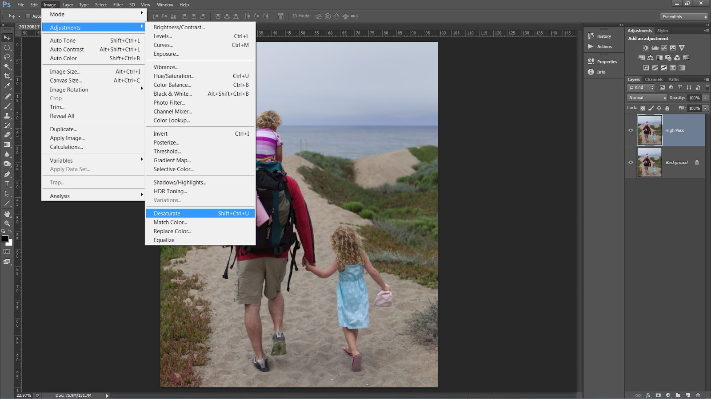This screenshot has width=711, height=399.
Task: Choose Match Color from the Adjustments submenu
Action: [200, 222]
